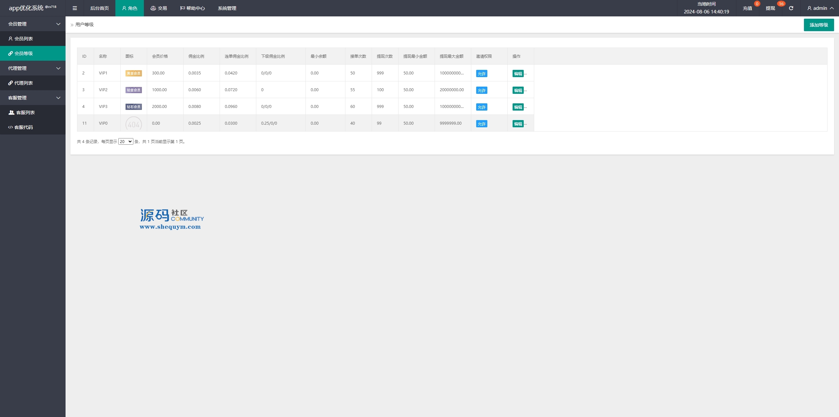Viewport: 839px width, 417px height.
Task: Click the 佣金比例 column header
Action: [202, 56]
